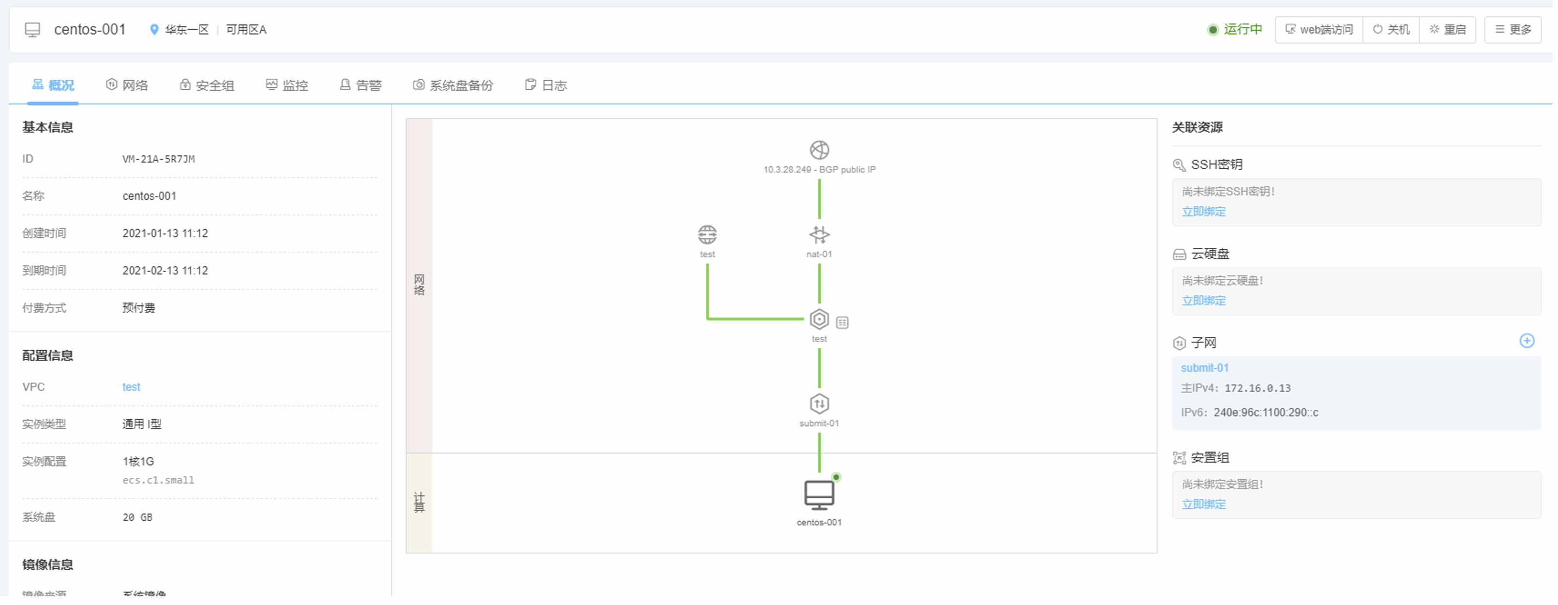This screenshot has width=1558, height=605.
Task: Open the 更多 dropdown menu
Action: point(1513,29)
